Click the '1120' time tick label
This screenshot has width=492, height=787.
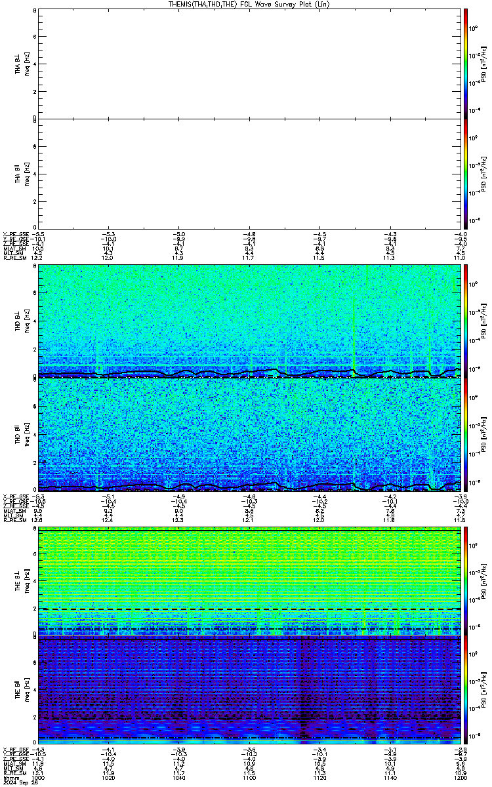point(319,778)
